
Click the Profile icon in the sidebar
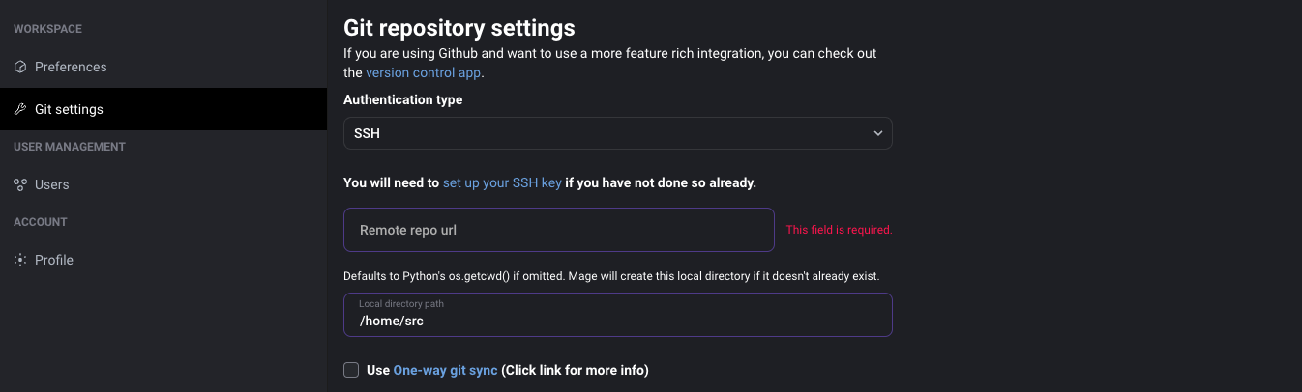(19, 260)
